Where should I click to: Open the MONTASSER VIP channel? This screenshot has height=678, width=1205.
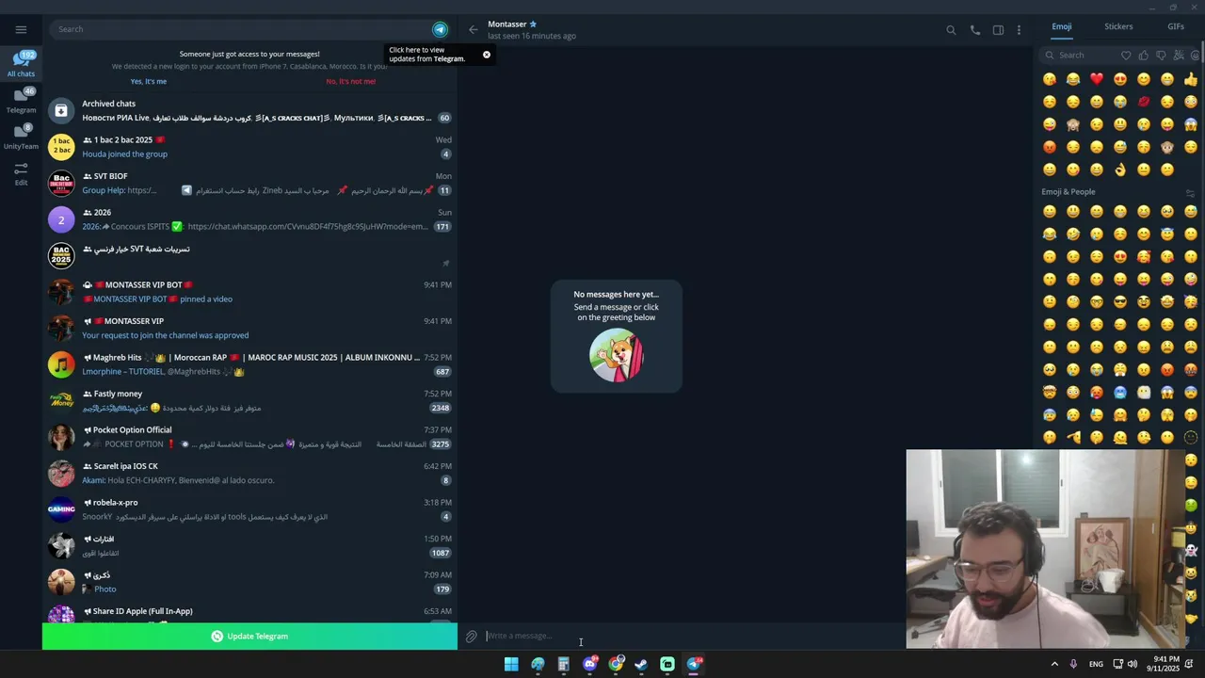(x=249, y=329)
